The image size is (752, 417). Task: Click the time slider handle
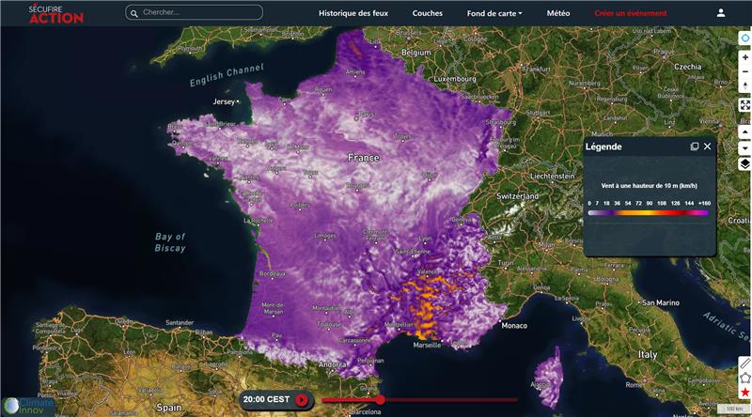[380, 400]
